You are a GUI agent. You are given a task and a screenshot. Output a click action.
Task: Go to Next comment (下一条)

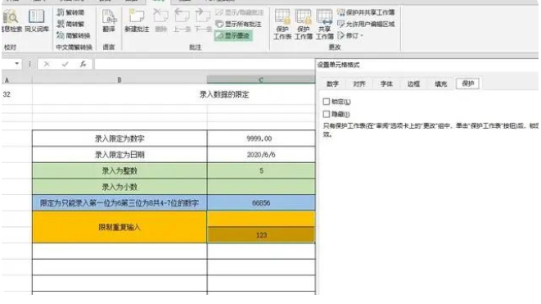point(203,21)
